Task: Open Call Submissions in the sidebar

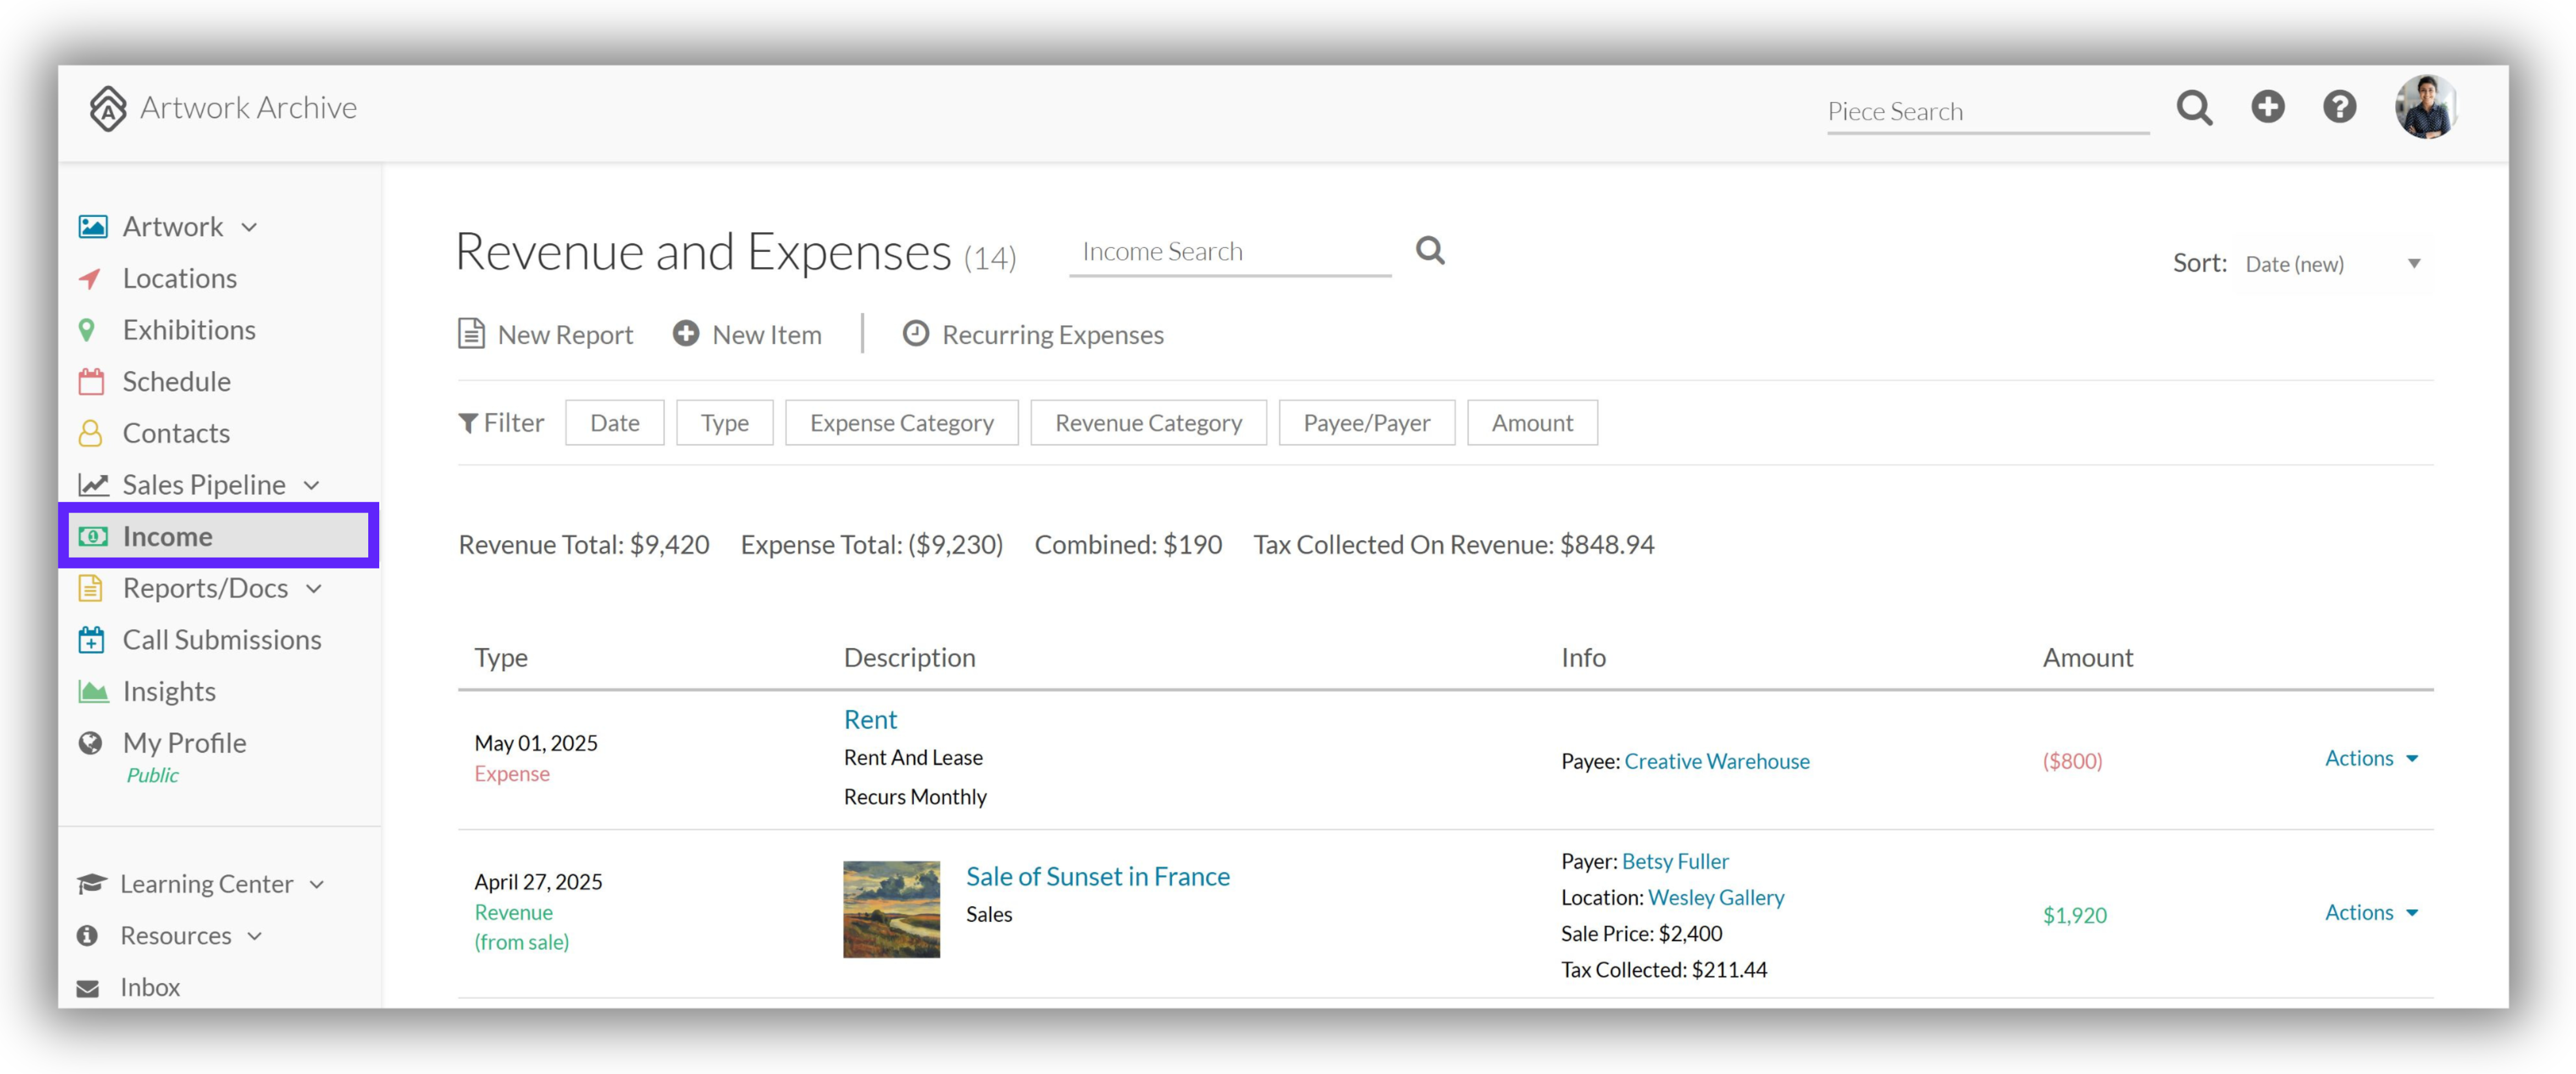Action: point(221,639)
